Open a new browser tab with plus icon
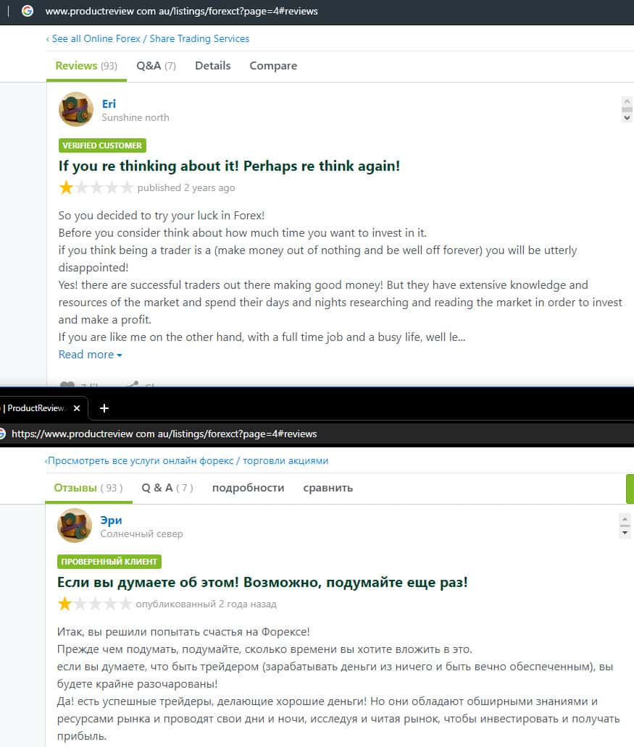 tap(104, 408)
